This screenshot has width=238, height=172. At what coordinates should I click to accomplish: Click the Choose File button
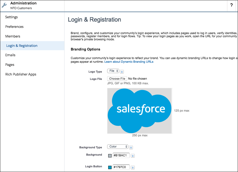coord(117,79)
